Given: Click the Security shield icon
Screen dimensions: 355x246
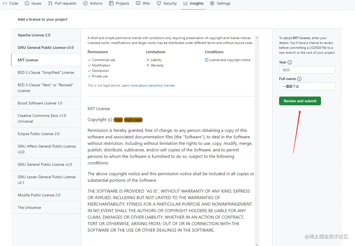Looking at the screenshot, I should pos(159,3).
